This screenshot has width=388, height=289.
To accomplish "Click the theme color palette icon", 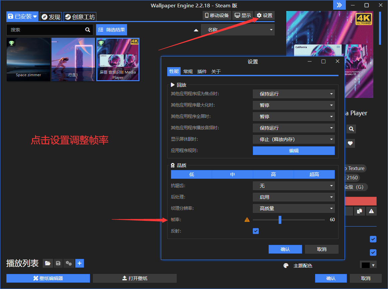I will [286, 266].
